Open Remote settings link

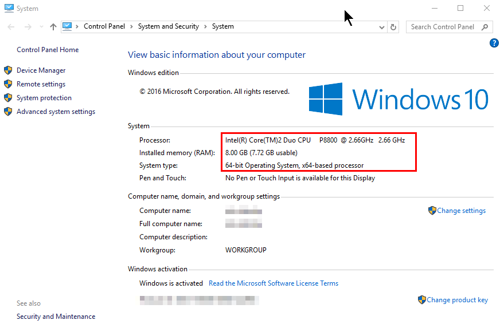(x=41, y=84)
